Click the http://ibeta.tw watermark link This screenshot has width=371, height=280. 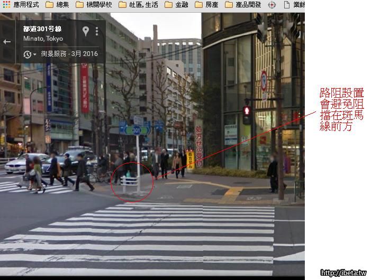343,273
